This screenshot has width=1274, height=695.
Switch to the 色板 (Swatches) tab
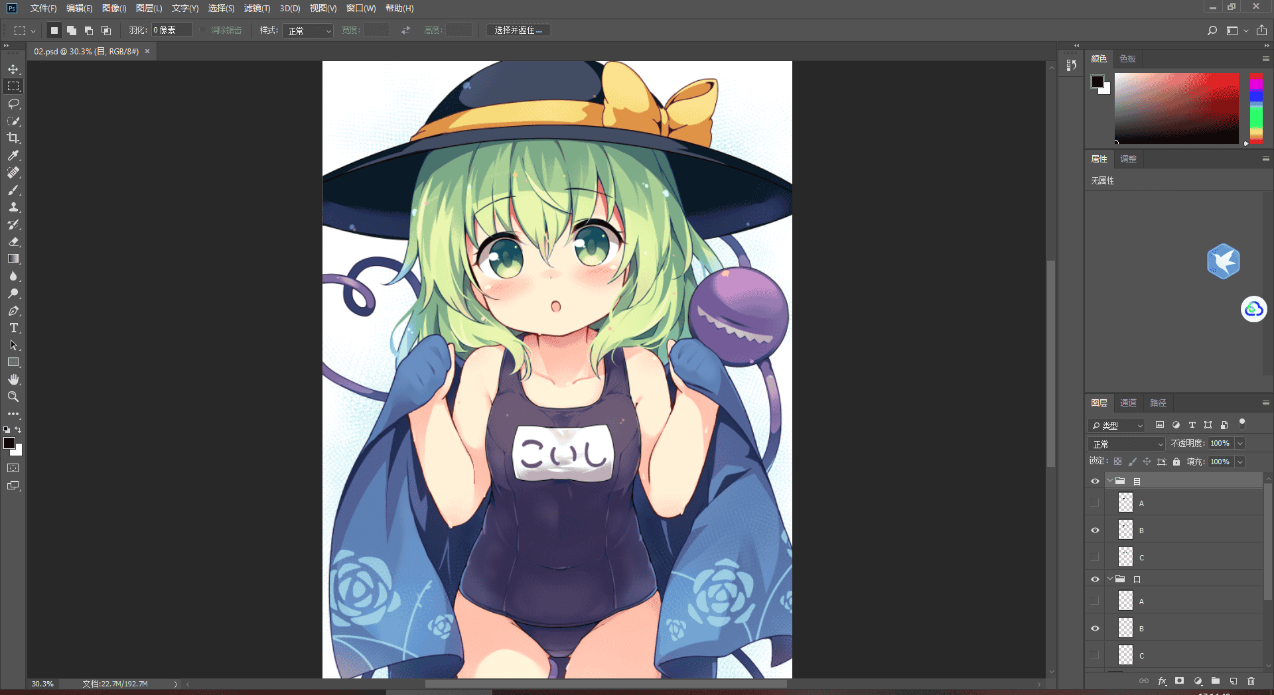pyautogui.click(x=1127, y=58)
